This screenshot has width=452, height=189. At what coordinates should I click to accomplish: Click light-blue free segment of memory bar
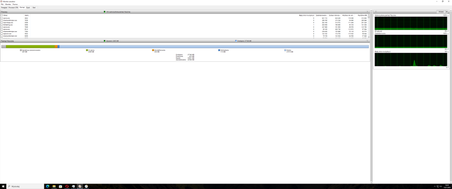click(x=214, y=46)
